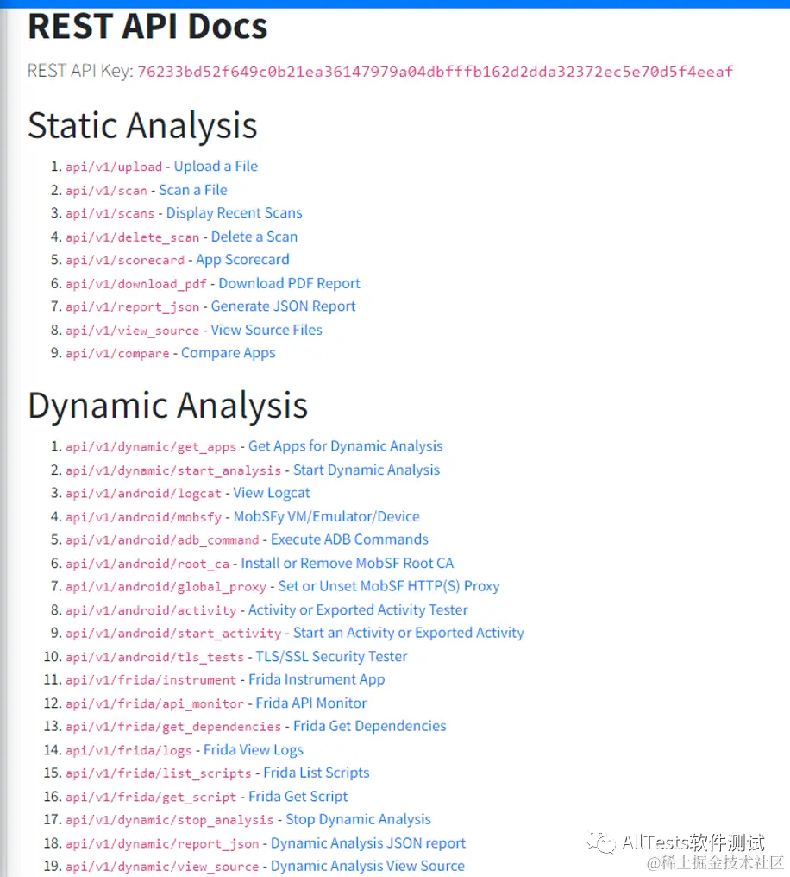This screenshot has width=790, height=877.
Task: Click the api/v1/download_pdf endpoint text
Action: pyautogui.click(x=136, y=284)
